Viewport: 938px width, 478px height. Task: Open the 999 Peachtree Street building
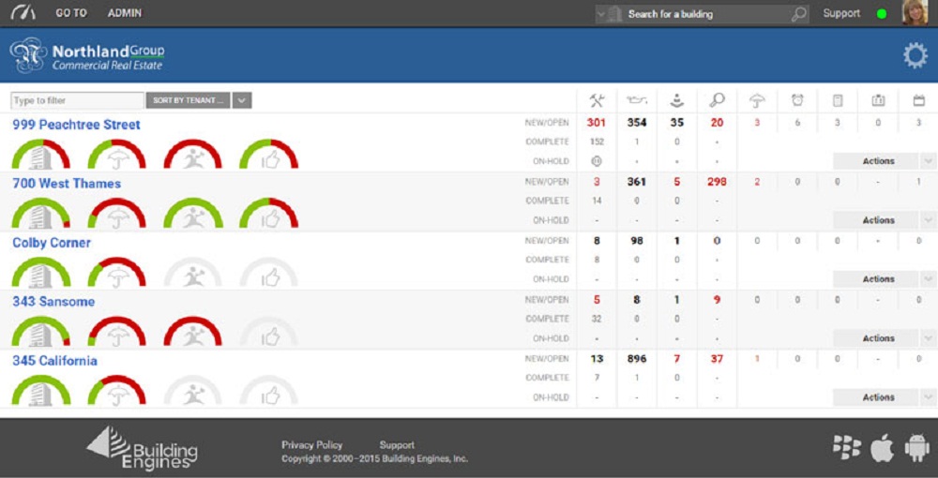tap(76, 125)
